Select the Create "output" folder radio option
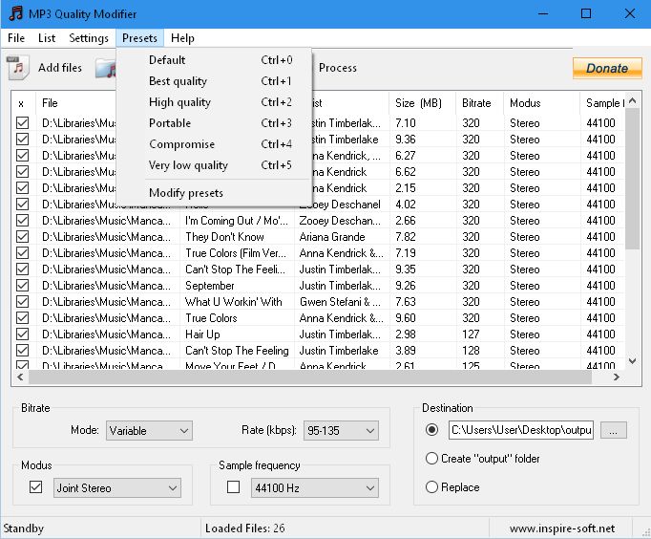Screen dimensions: 651x539 click(x=432, y=459)
